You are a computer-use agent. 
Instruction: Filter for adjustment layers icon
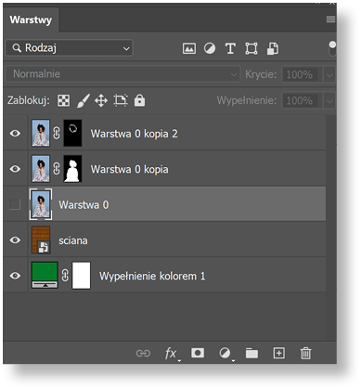tap(210, 48)
